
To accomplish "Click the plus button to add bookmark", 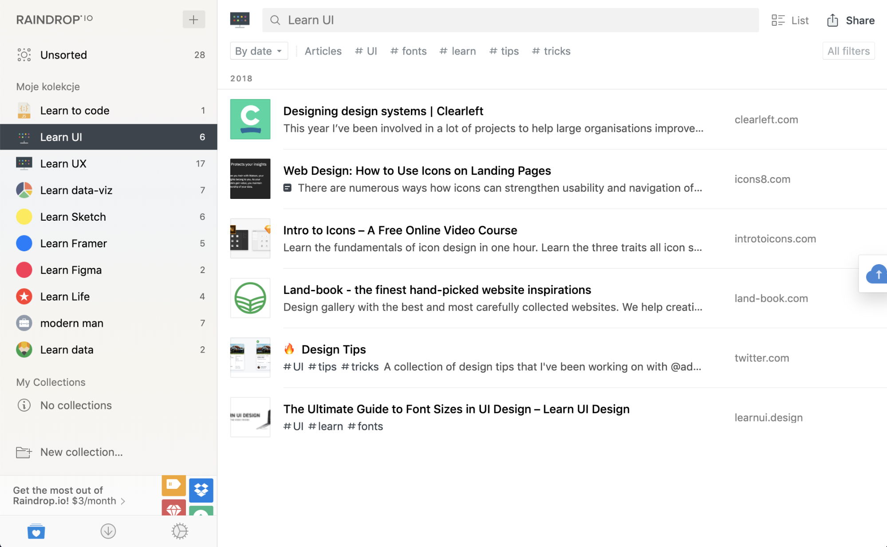I will click(193, 20).
